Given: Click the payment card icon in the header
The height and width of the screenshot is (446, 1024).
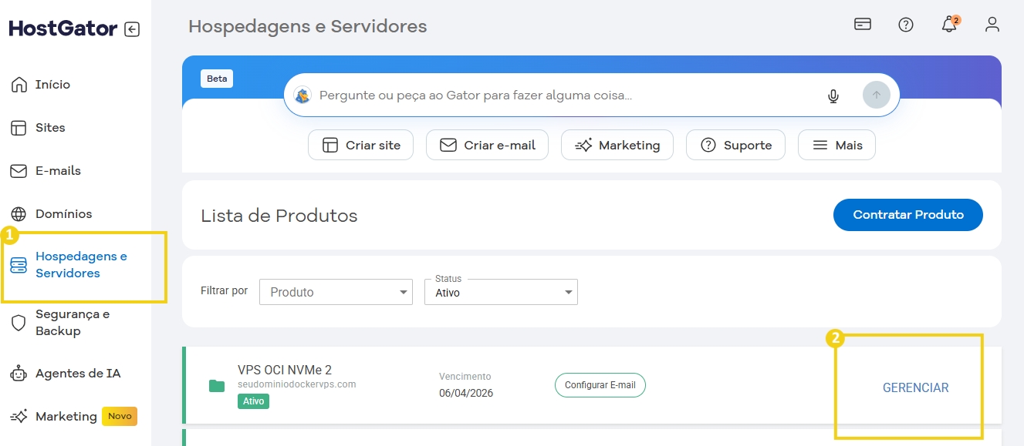Looking at the screenshot, I should (x=862, y=25).
